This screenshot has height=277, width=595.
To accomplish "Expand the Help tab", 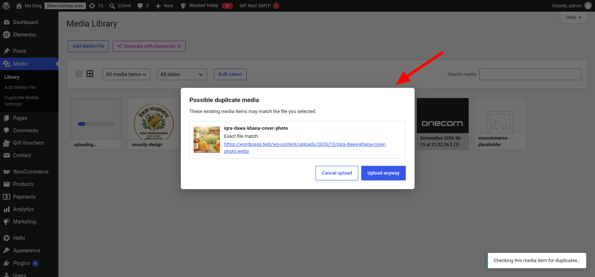I will click(574, 17).
